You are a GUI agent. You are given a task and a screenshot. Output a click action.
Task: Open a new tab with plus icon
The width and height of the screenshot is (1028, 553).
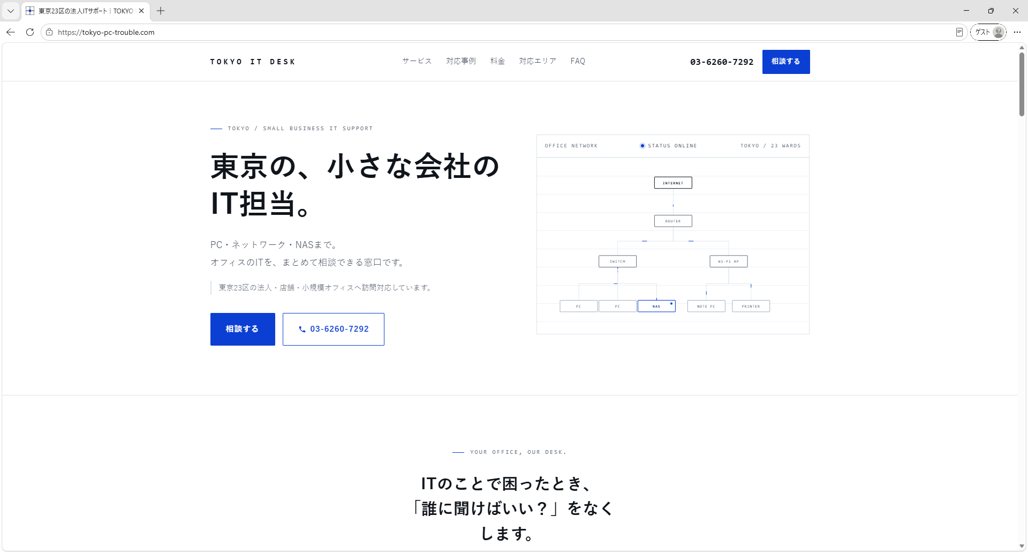(x=161, y=11)
